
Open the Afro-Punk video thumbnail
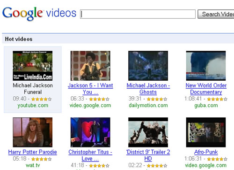(x=206, y=132)
